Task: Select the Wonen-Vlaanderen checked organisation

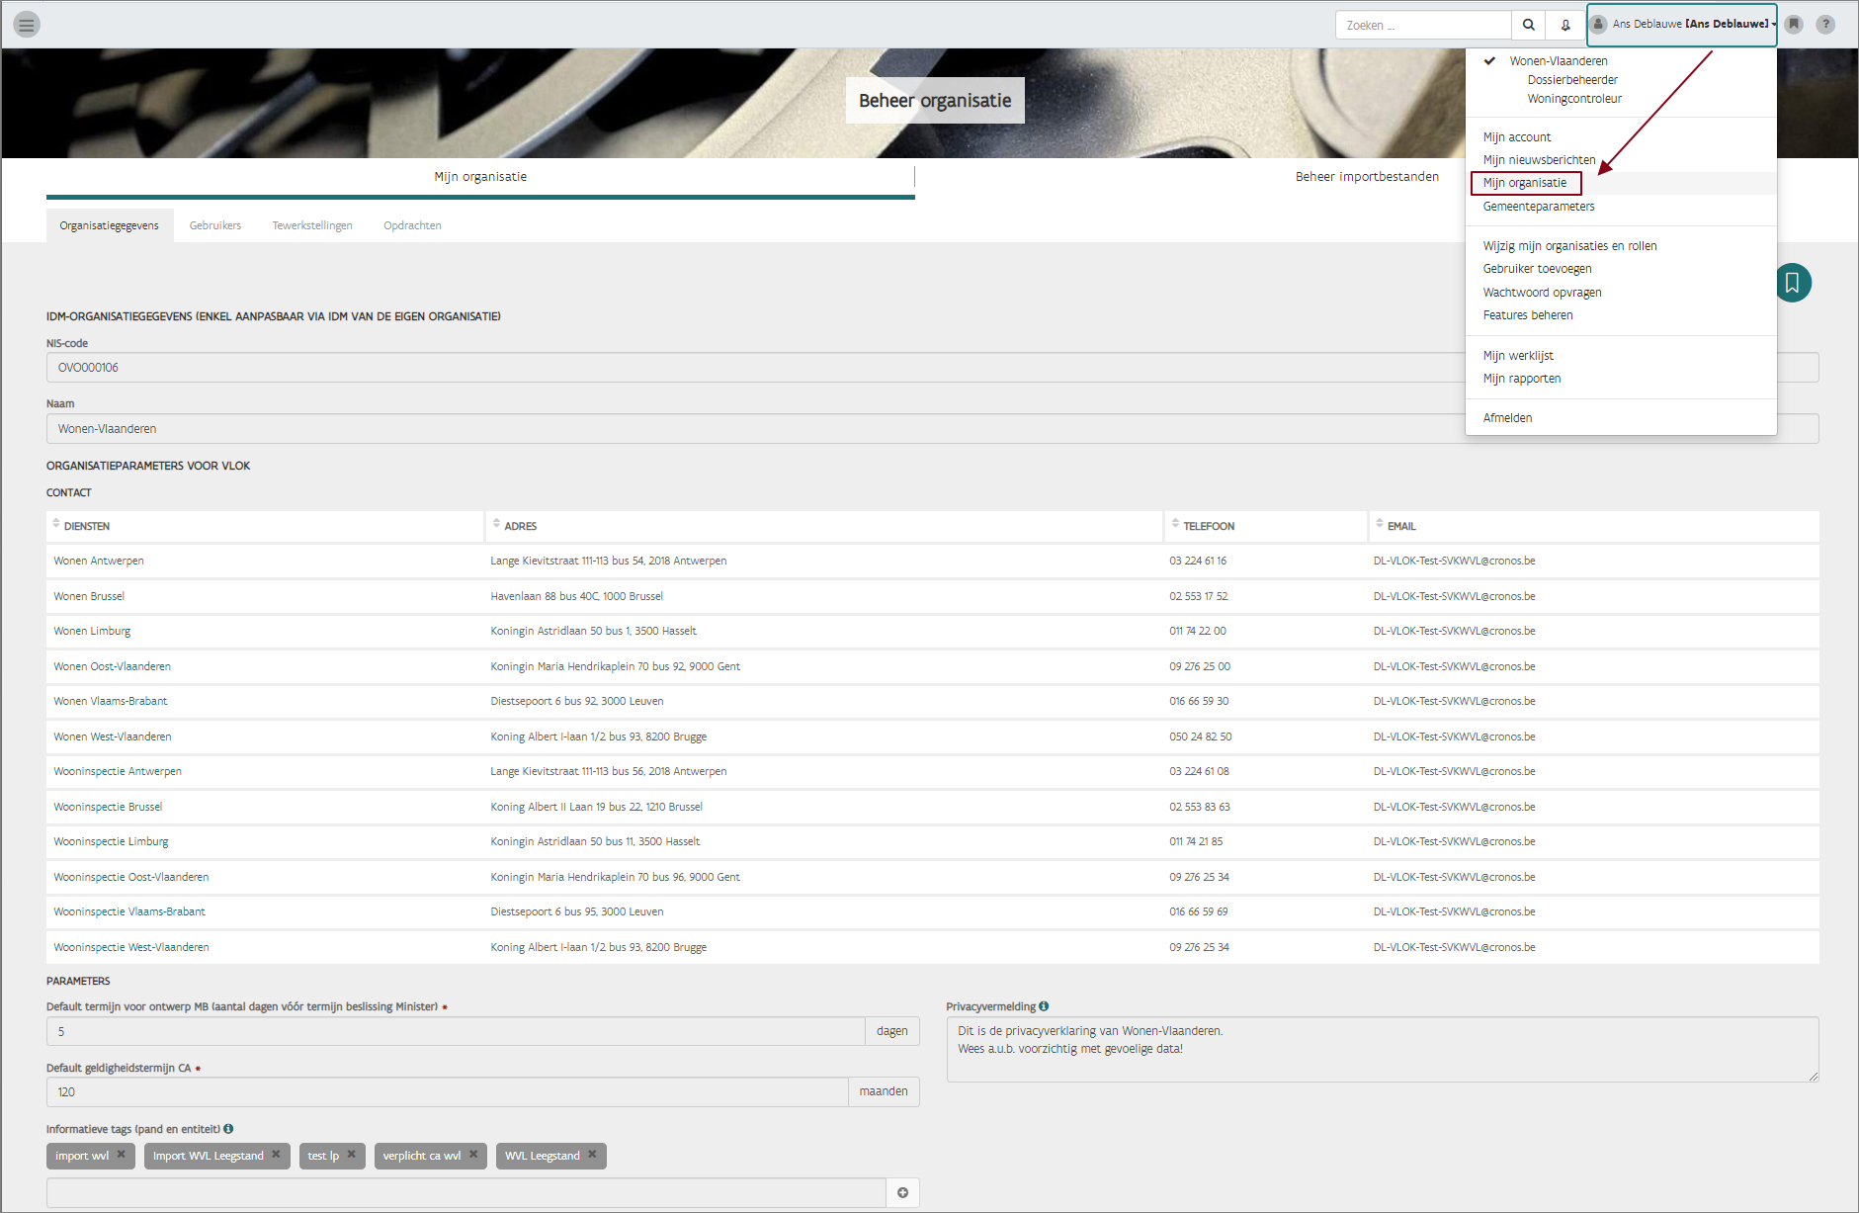Action: click(1558, 61)
